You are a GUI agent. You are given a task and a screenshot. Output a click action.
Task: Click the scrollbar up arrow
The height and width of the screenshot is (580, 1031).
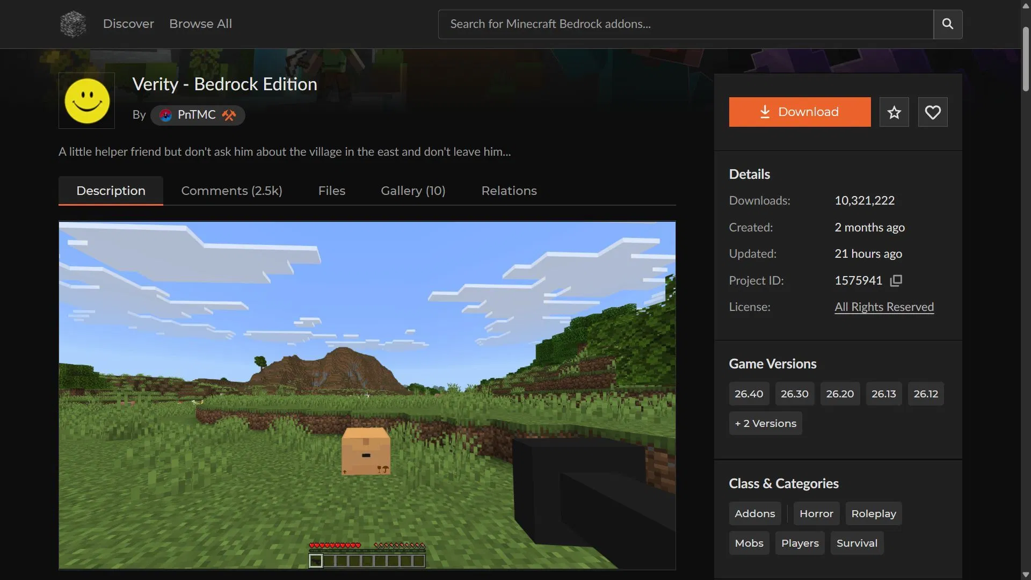pos(1026,5)
